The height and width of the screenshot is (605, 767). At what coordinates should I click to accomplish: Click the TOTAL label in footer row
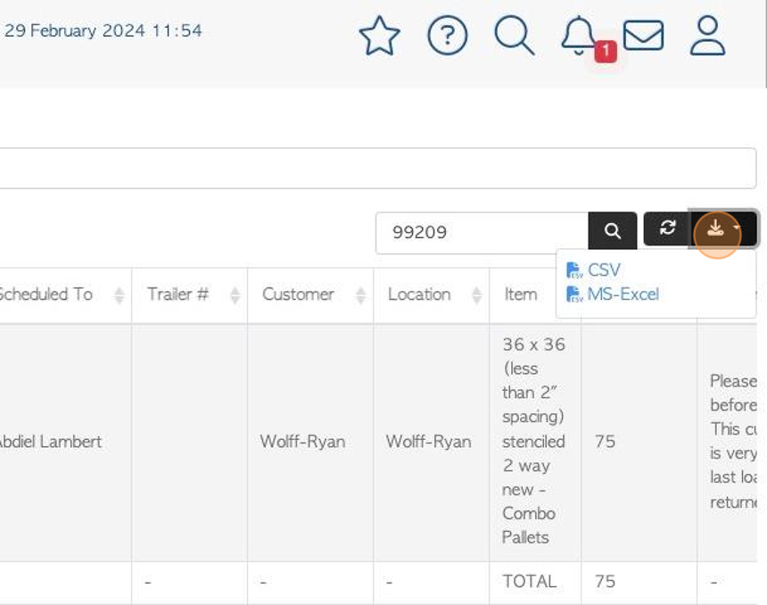point(529,582)
